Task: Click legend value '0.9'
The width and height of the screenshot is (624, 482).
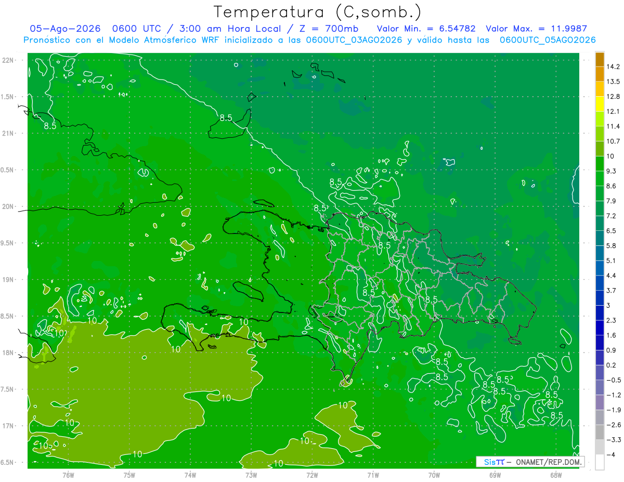Action: (612, 350)
